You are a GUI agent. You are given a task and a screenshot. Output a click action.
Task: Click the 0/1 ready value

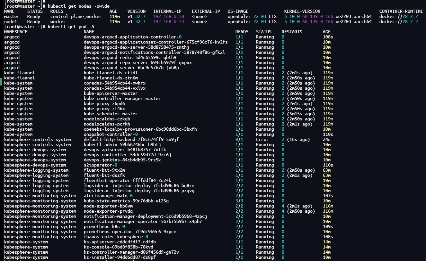click(x=239, y=140)
